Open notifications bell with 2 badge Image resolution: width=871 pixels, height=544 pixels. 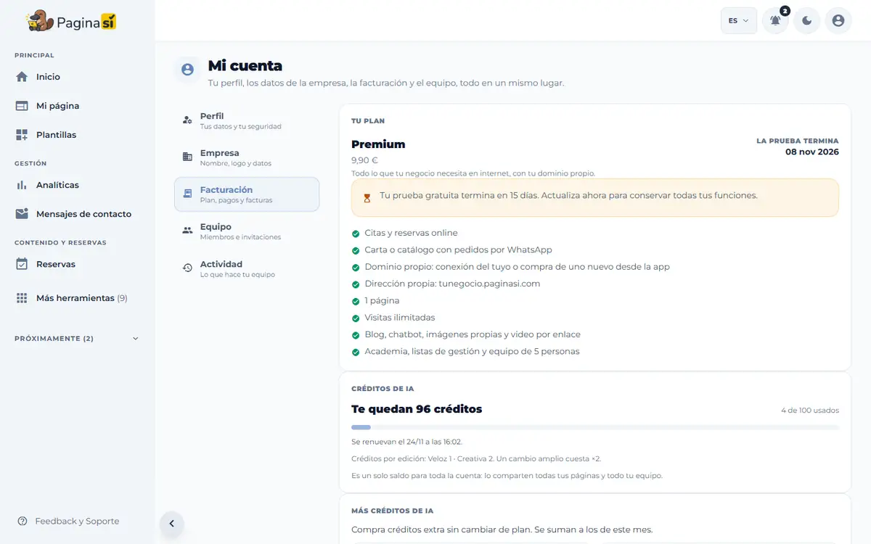point(775,20)
